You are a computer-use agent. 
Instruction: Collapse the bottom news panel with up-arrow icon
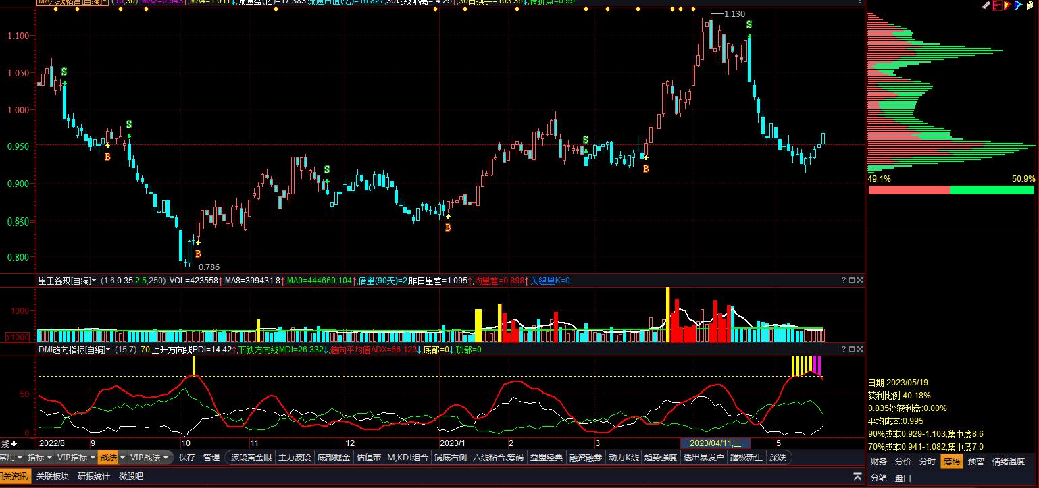857,477
